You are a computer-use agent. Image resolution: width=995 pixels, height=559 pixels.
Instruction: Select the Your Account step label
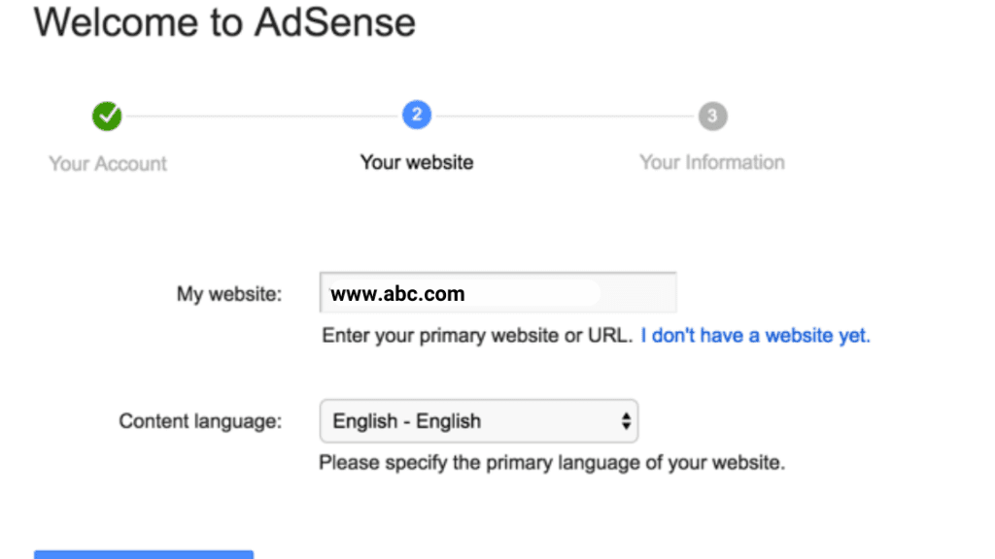point(108,163)
